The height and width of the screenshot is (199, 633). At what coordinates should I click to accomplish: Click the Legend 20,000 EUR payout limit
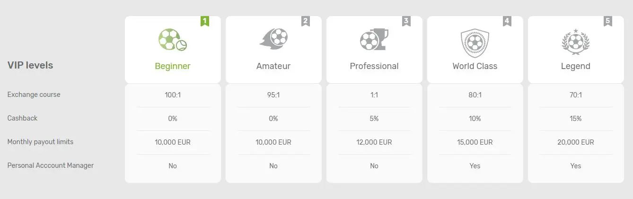coord(576,142)
